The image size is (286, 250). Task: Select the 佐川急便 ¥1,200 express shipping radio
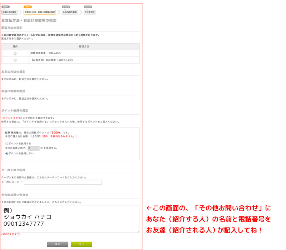(15, 60)
